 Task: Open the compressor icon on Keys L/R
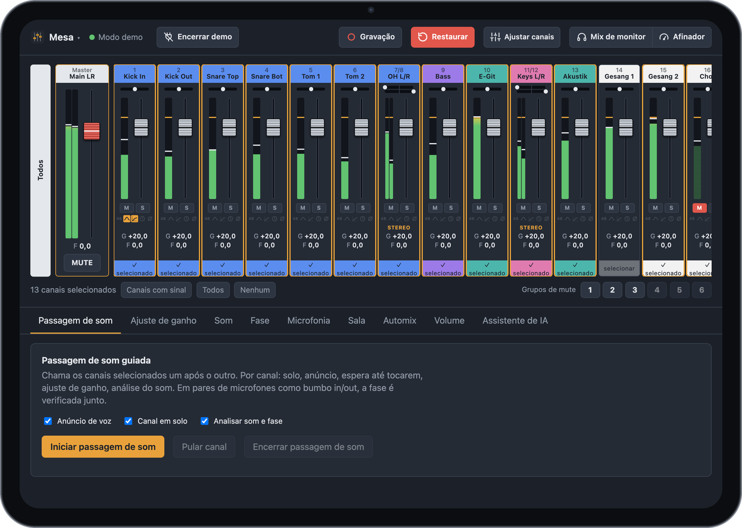531,219
